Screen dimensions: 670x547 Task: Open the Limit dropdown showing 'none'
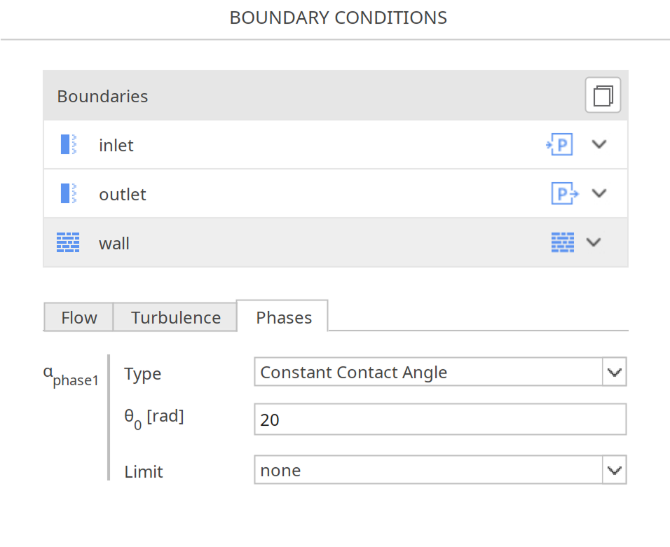click(x=615, y=470)
